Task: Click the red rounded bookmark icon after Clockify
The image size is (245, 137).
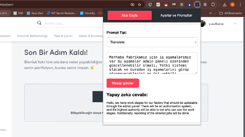Action: (100, 13)
